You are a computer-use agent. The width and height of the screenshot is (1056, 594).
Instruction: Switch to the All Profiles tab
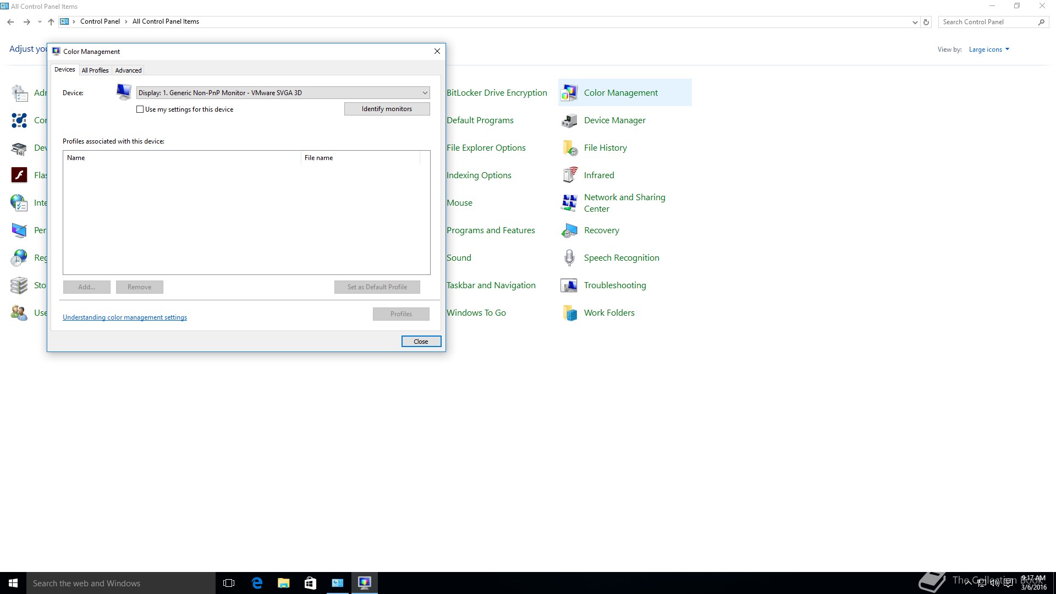tap(95, 70)
